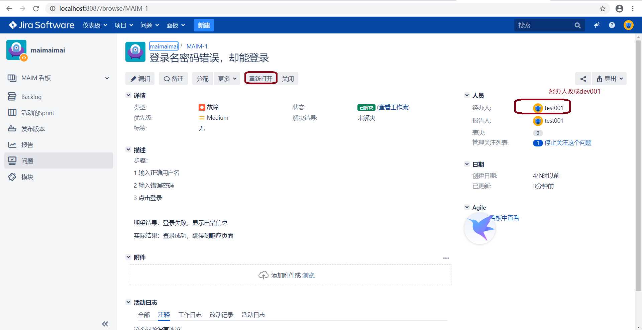The image size is (642, 330).
Task: Click 停止关注这个问题 link
Action: [568, 143]
